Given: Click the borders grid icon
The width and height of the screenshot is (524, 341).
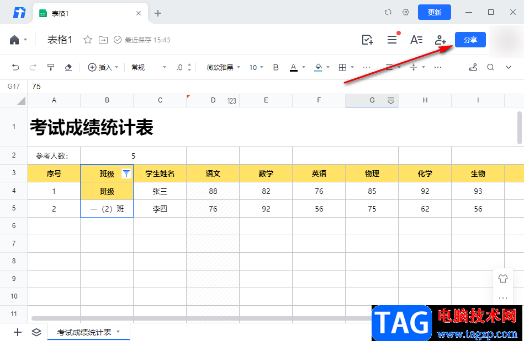Looking at the screenshot, I should pyautogui.click(x=342, y=67).
